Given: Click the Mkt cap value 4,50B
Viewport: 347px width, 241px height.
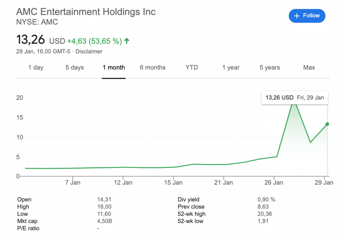Looking at the screenshot, I should point(104,221).
